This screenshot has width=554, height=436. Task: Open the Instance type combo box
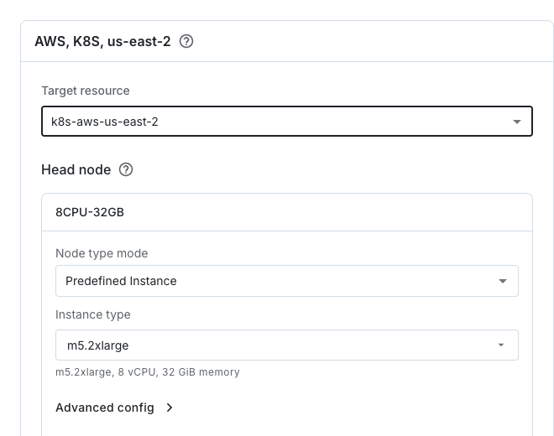pyautogui.click(x=287, y=345)
